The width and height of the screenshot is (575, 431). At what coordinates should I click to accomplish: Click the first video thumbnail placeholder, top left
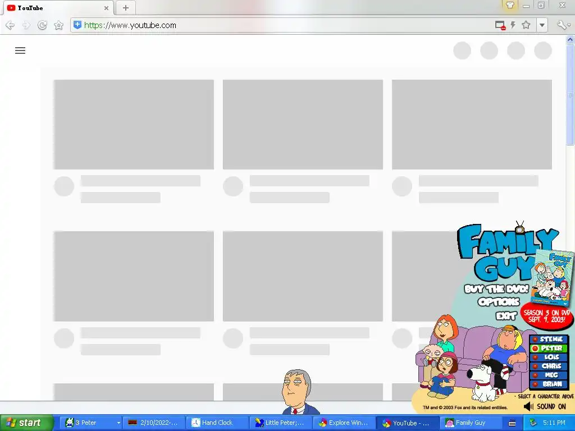pyautogui.click(x=134, y=125)
